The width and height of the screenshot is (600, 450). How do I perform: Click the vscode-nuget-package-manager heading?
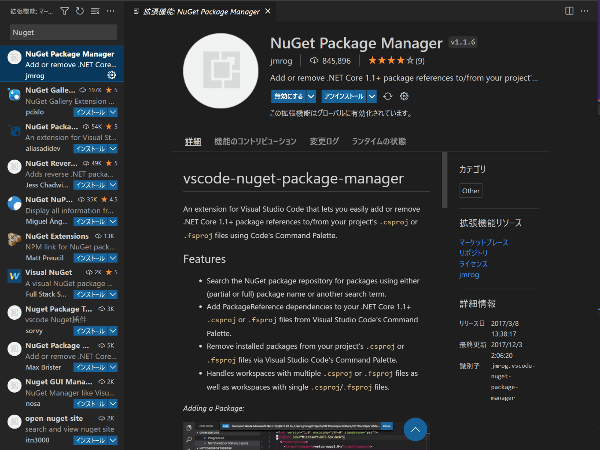click(294, 178)
